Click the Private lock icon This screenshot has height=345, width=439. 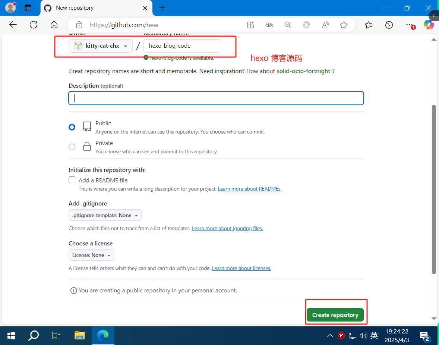(x=87, y=146)
